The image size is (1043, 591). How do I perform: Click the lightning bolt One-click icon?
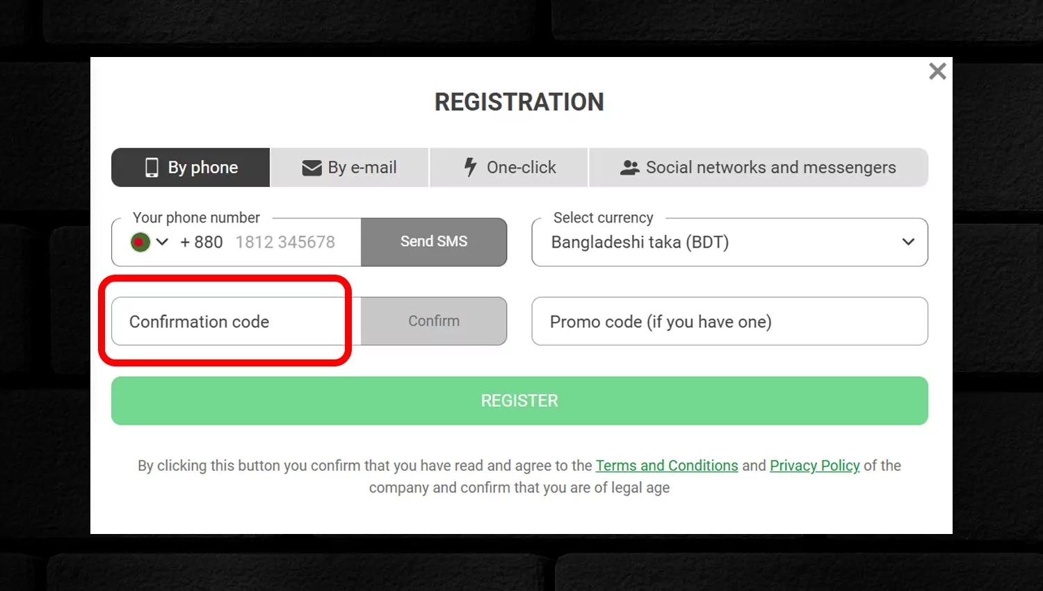tap(471, 167)
